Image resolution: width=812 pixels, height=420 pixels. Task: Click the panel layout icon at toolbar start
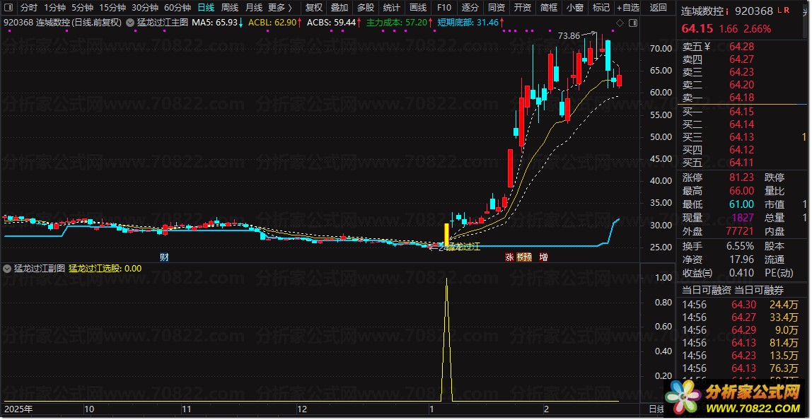point(8,8)
